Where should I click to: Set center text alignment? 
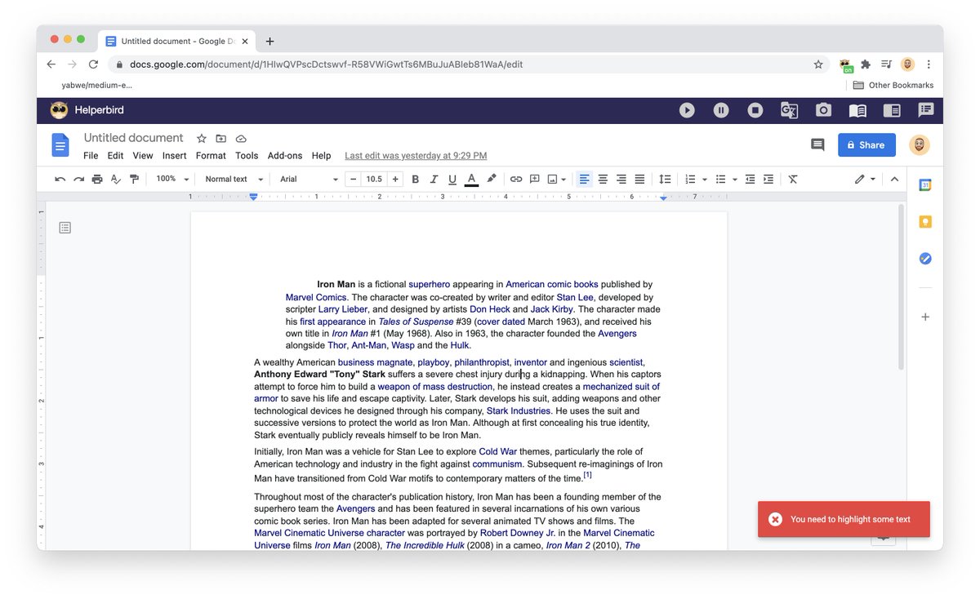[x=603, y=179]
